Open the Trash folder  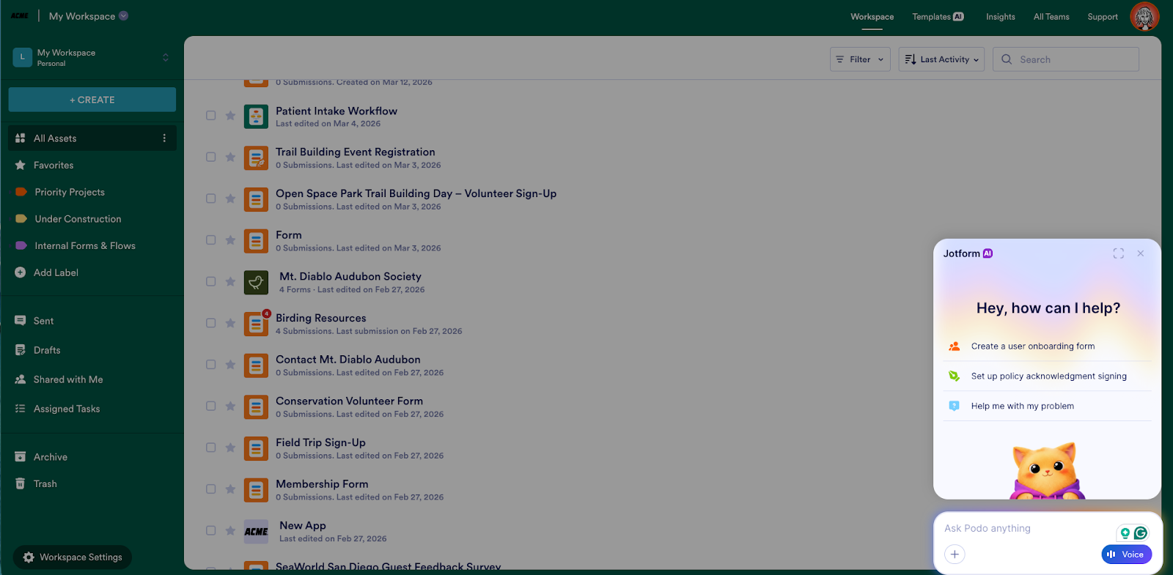click(x=45, y=484)
